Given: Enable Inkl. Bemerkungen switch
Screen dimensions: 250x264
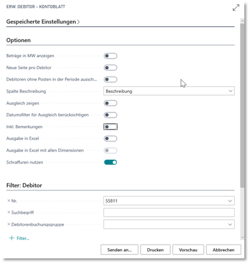Looking at the screenshot, I should coord(110,126).
